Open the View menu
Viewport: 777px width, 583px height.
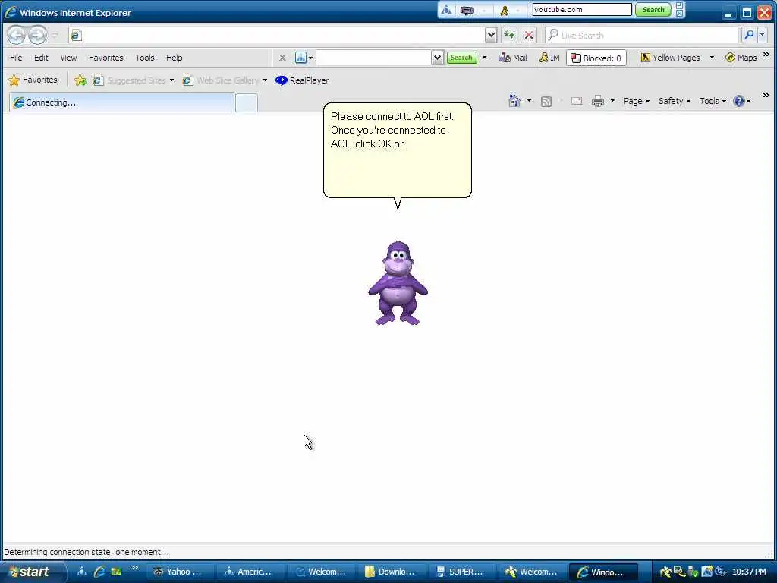pyautogui.click(x=68, y=58)
